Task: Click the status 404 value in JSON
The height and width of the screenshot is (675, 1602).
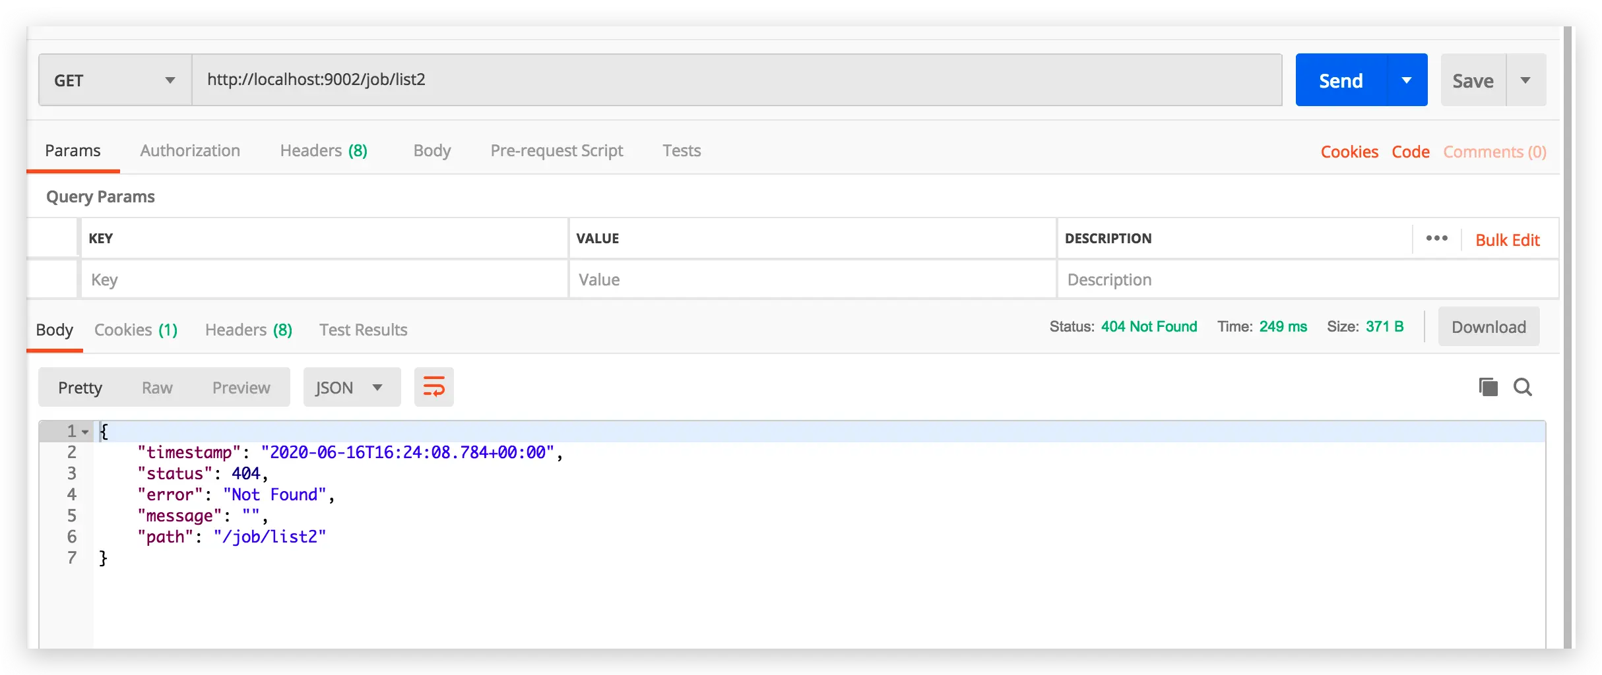Action: (245, 473)
